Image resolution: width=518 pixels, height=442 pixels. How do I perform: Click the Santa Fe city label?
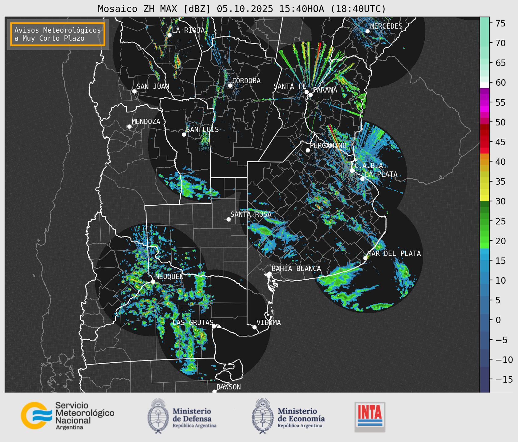coord(290,86)
